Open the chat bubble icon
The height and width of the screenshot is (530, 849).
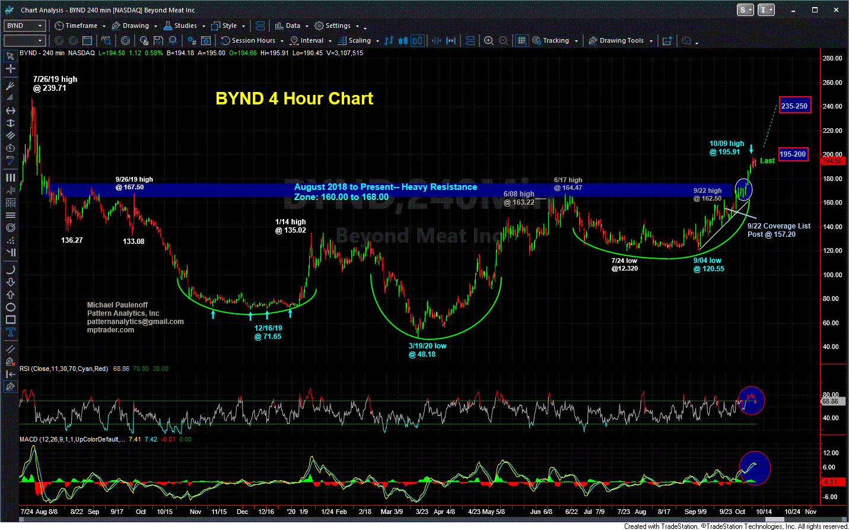click(x=686, y=40)
